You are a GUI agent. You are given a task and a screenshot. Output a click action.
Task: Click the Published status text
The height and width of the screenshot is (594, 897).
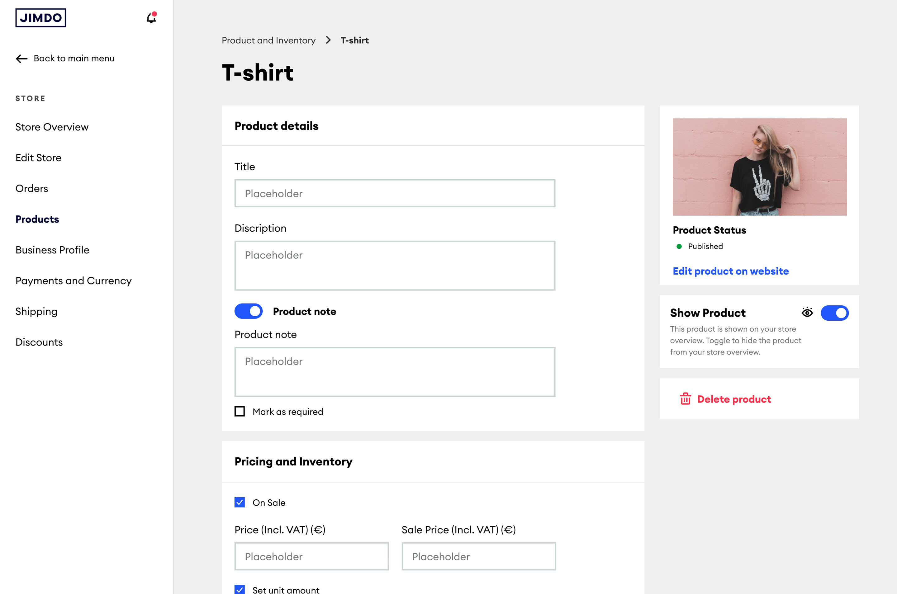point(705,247)
